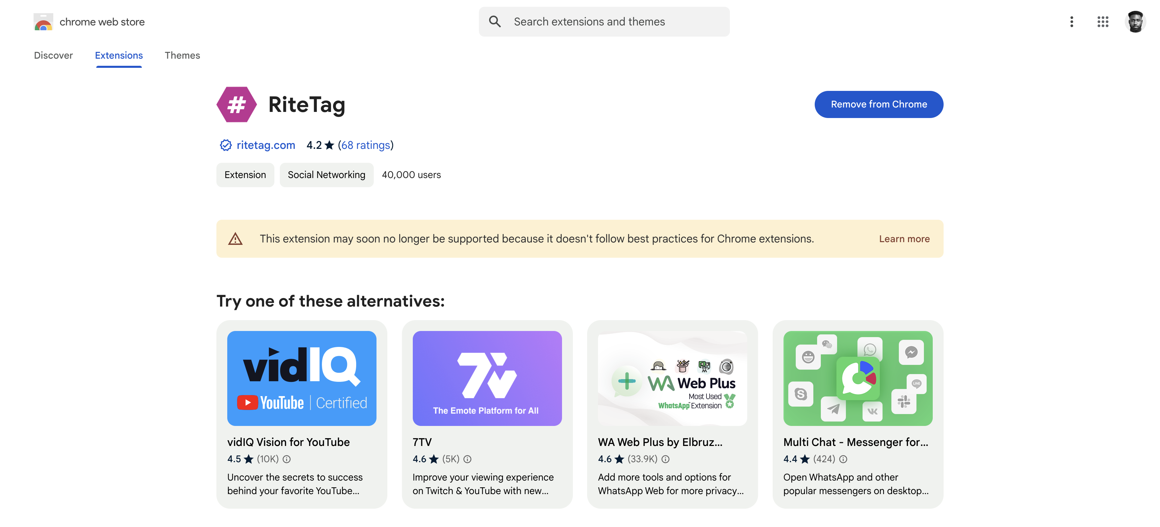Click the verified badge icon next to ritetag.com
Screen dimensions: 1160x527
[225, 145]
